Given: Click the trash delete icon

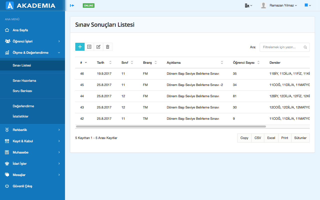Looking at the screenshot, I should point(108,47).
